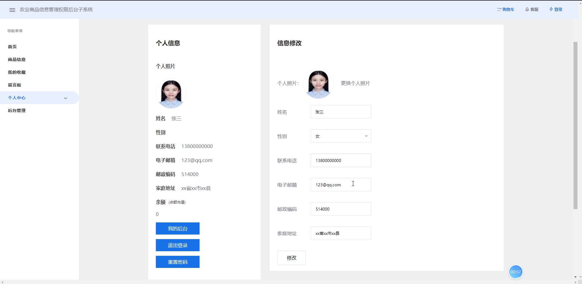
Task: Open the 购物车 shopping cart link
Action: [x=505, y=9]
